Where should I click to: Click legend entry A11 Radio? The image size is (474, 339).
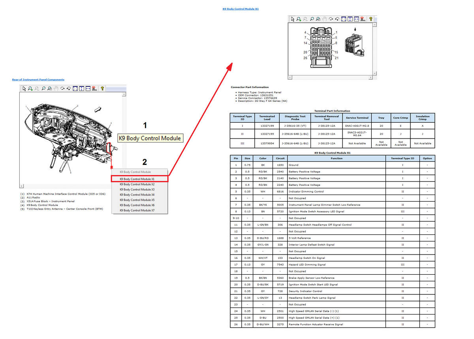point(30,197)
